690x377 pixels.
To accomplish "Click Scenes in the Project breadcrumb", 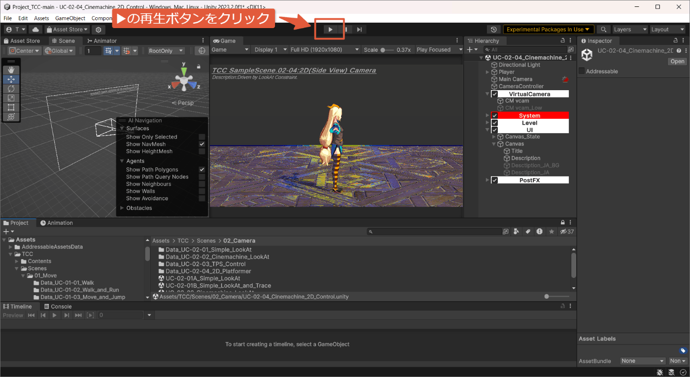I will [x=206, y=241].
